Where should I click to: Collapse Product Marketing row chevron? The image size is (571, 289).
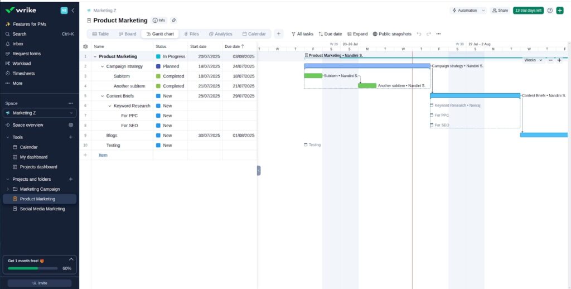tap(95, 56)
